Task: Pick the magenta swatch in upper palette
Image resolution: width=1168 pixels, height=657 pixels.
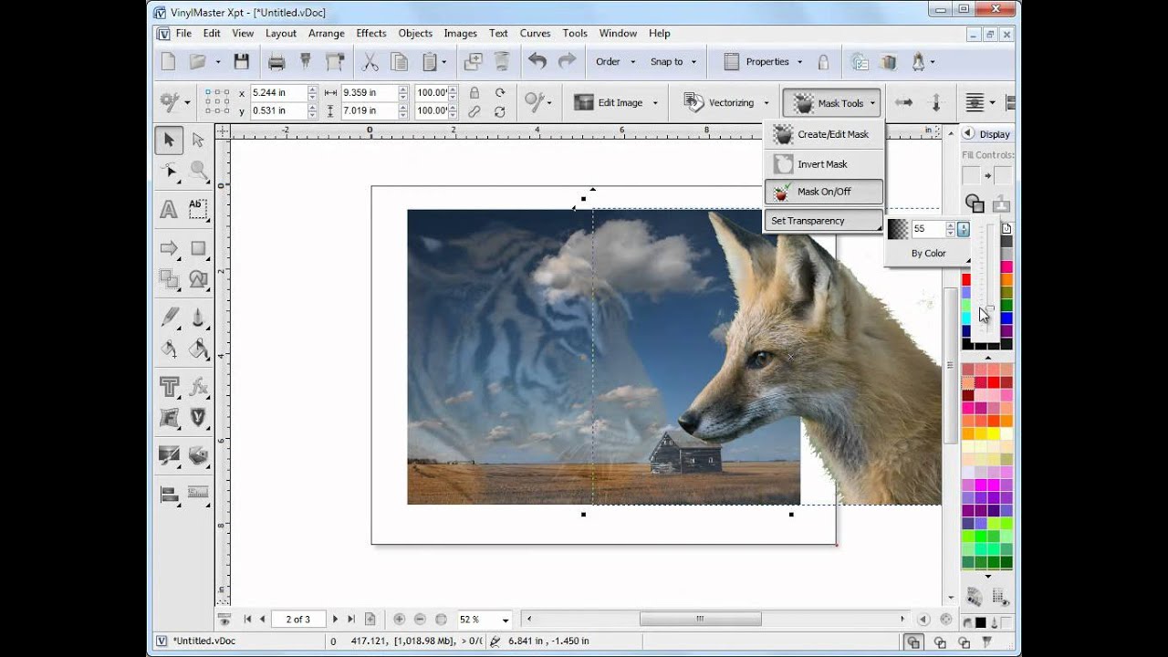Action: pos(1006,267)
